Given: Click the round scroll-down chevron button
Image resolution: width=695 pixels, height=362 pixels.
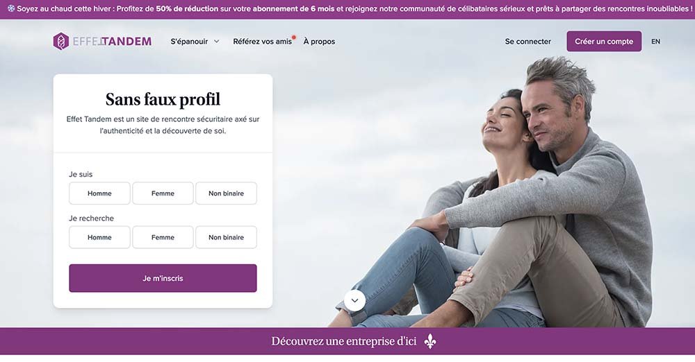Looking at the screenshot, I should point(354,301).
